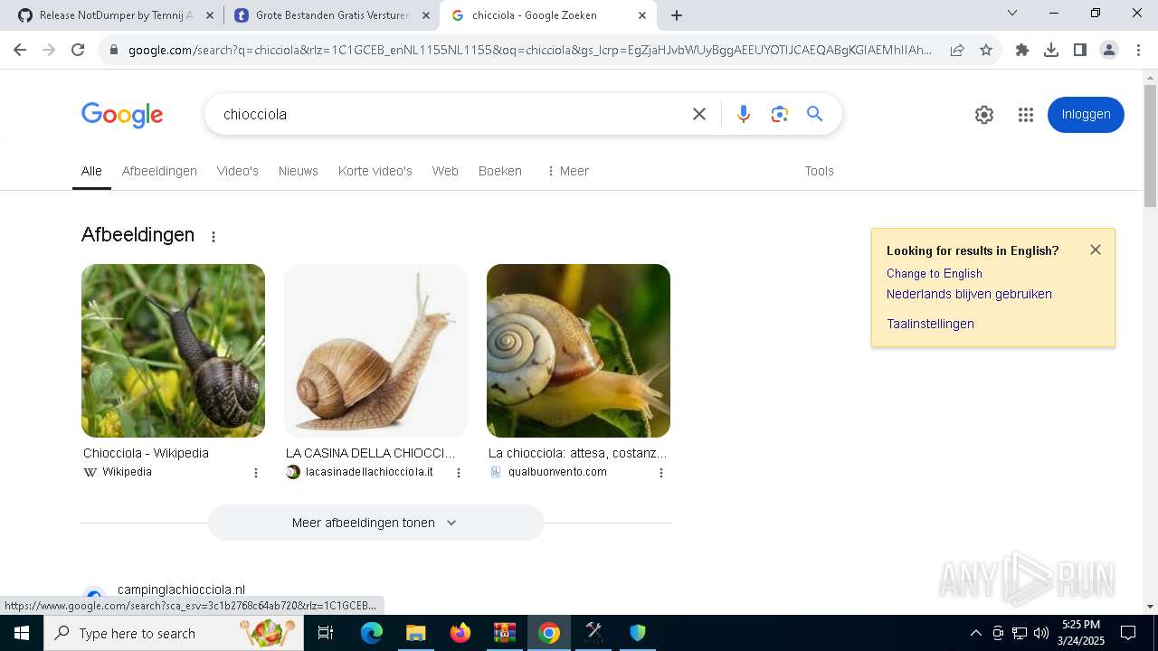Image resolution: width=1158 pixels, height=651 pixels.
Task: Open options menu for the Wikipedia image result
Action: point(256,473)
